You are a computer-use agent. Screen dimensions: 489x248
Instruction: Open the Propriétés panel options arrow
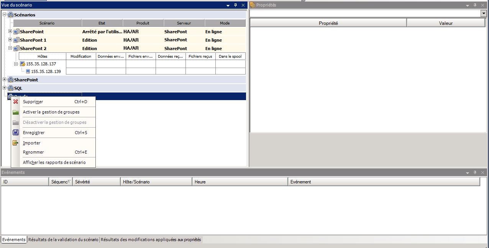point(468,6)
